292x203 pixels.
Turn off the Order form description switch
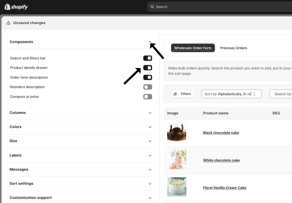148,77
